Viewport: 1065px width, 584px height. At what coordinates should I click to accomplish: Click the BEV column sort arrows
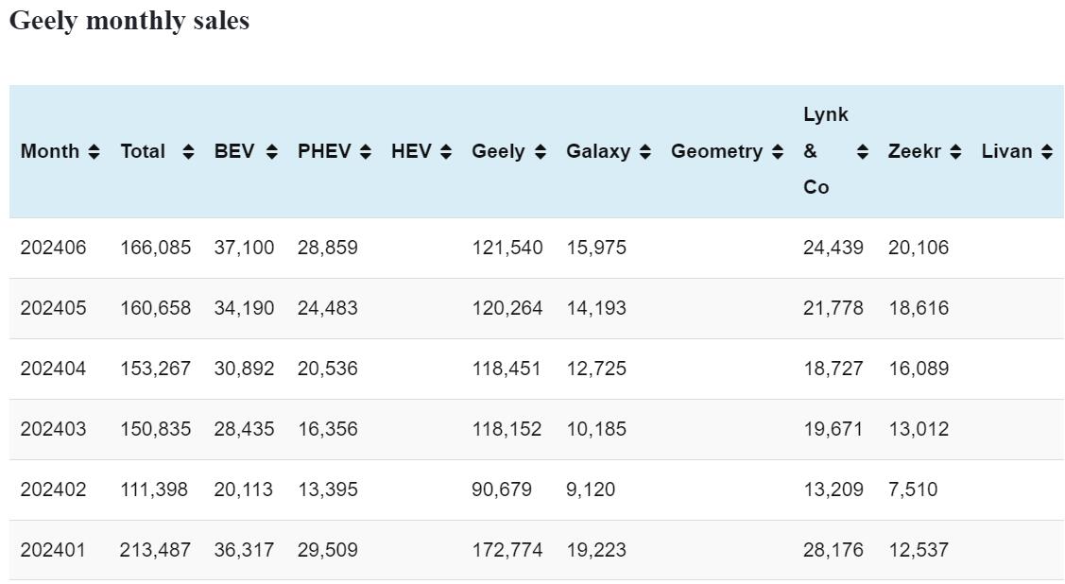pos(271,151)
